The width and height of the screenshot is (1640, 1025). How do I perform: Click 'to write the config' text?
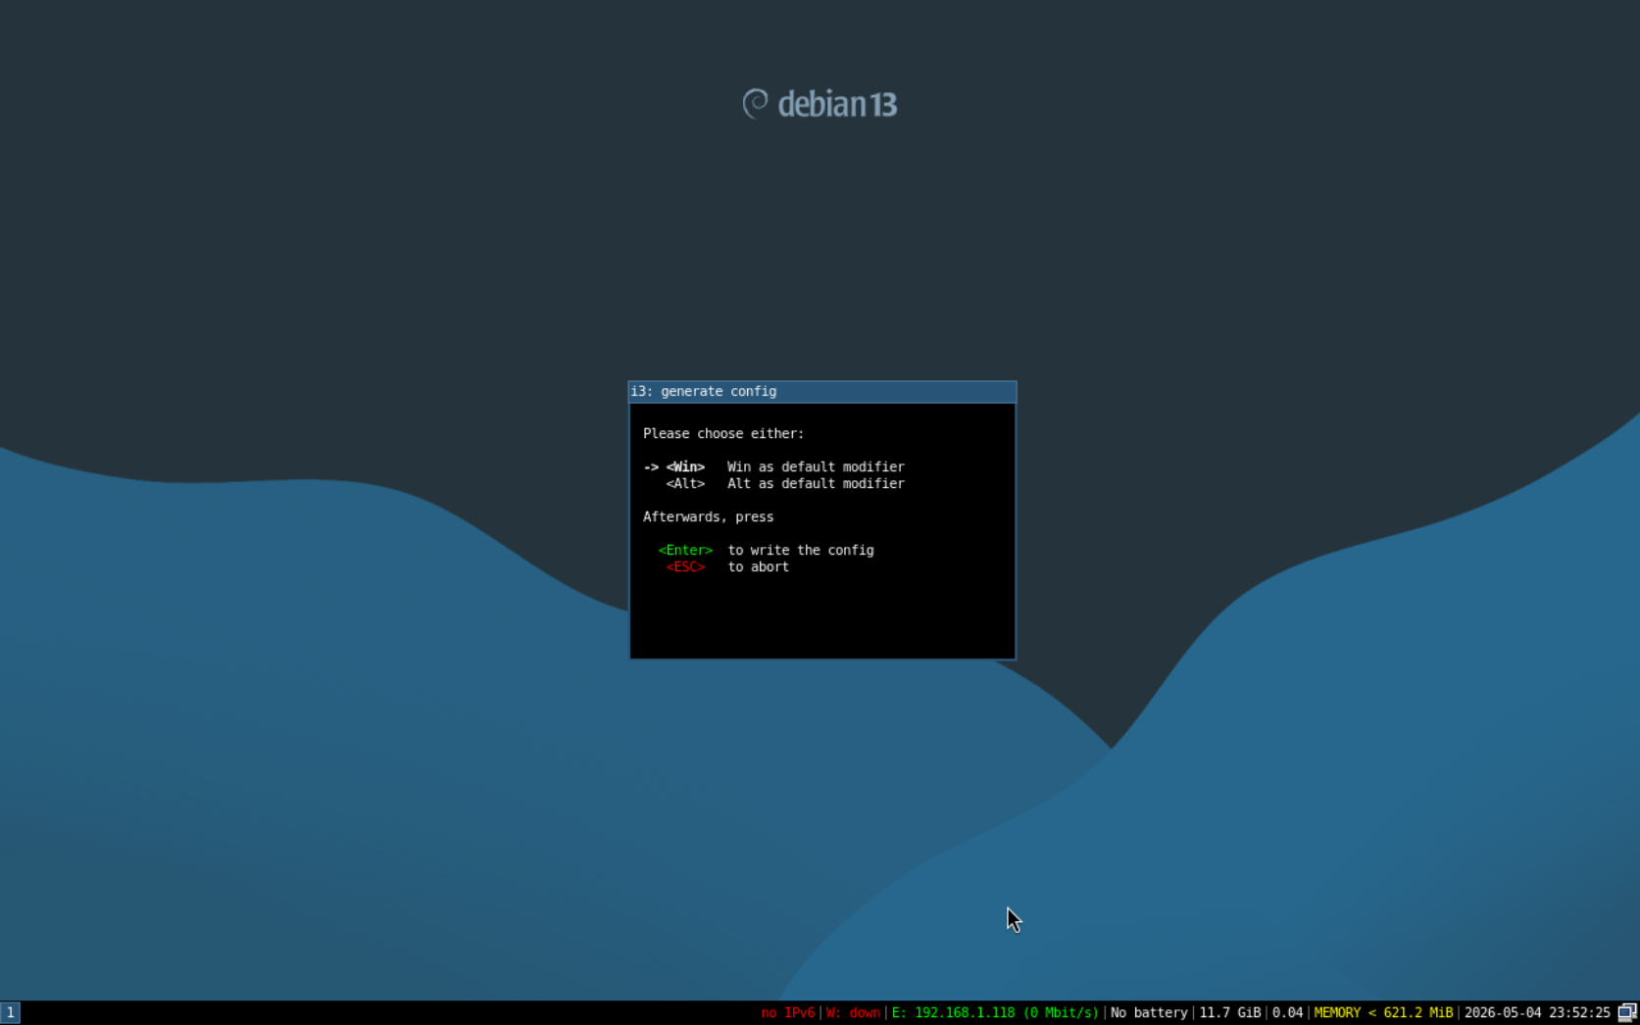[x=801, y=551]
